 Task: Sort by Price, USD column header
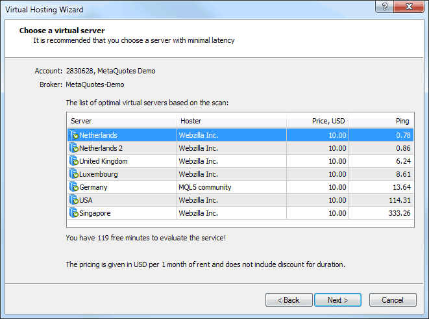tap(318, 121)
